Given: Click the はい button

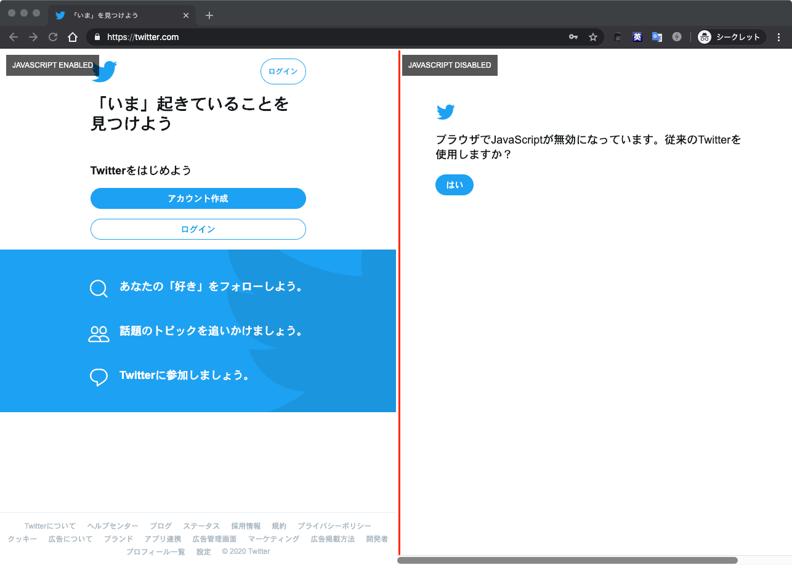Looking at the screenshot, I should tap(455, 185).
